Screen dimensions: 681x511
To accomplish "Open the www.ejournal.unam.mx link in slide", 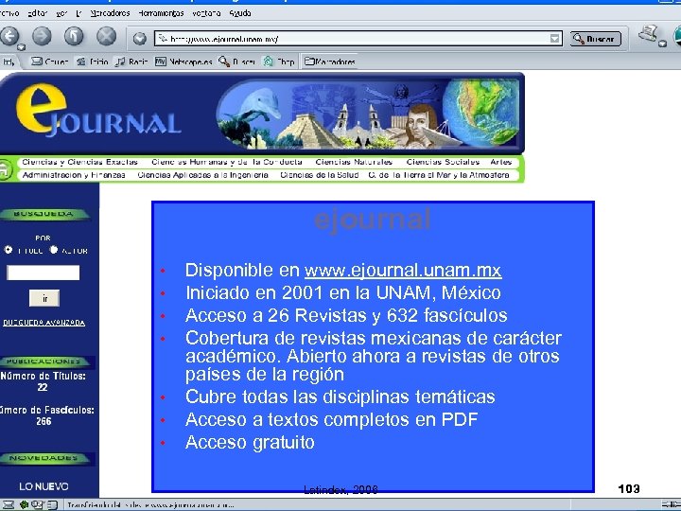I will point(403,271).
